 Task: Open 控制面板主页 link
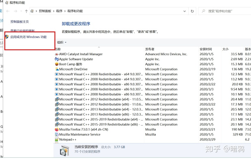pos(20,22)
